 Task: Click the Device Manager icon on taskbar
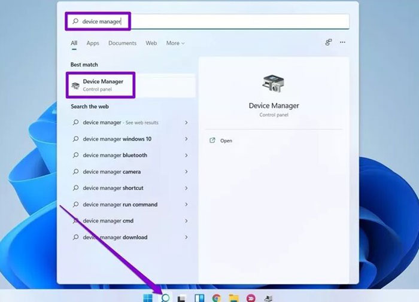(x=268, y=298)
